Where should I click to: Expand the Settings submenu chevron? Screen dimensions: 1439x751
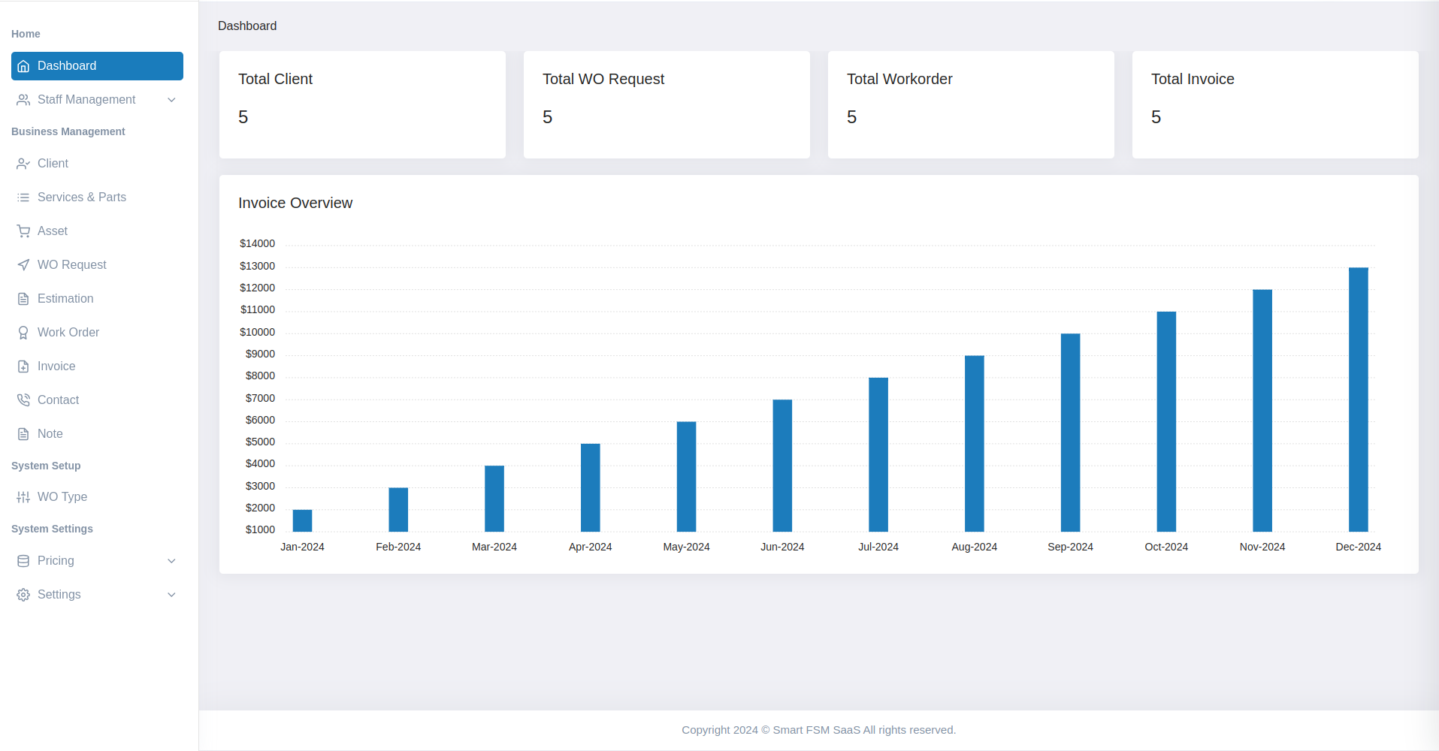(x=171, y=595)
